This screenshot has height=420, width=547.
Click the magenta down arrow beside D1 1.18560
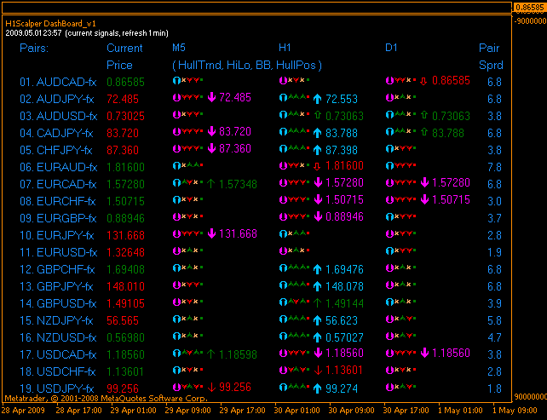424,353
